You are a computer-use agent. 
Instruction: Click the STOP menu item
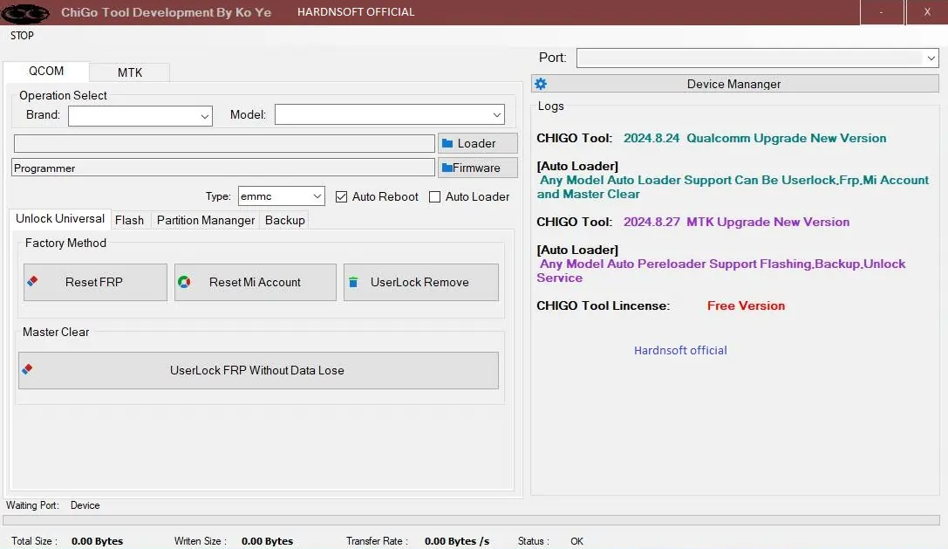22,36
